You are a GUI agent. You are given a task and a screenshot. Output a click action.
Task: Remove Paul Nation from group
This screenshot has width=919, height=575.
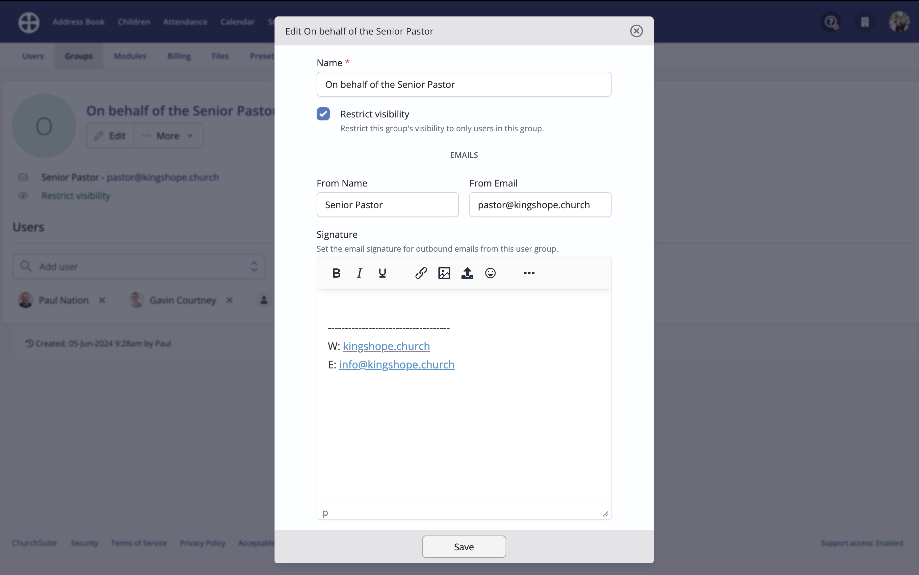pos(102,300)
